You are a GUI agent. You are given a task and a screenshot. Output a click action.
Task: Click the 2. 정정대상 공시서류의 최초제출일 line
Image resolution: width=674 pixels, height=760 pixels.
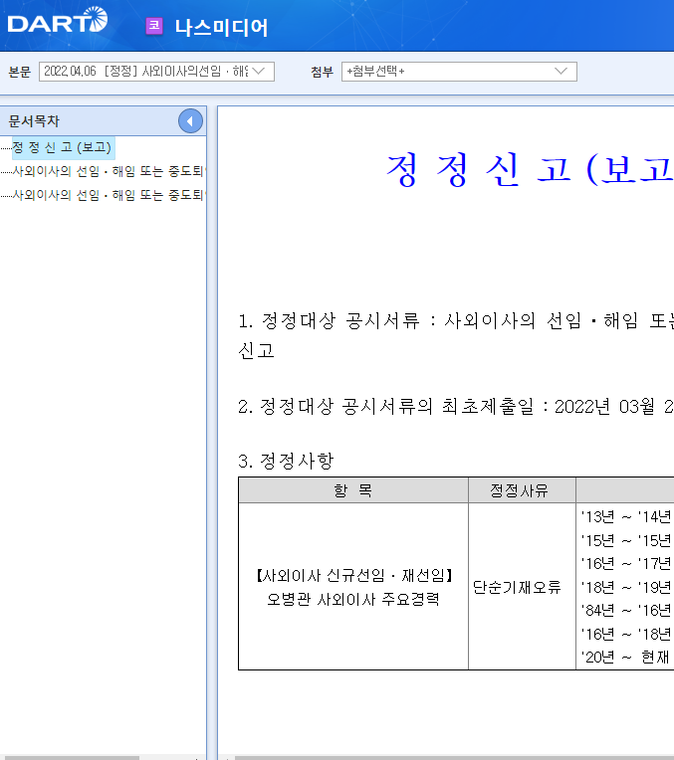point(456,406)
